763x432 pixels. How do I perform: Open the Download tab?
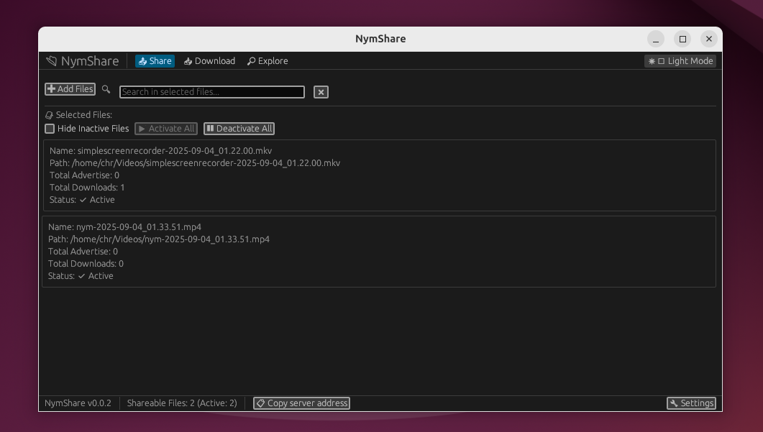(x=209, y=61)
